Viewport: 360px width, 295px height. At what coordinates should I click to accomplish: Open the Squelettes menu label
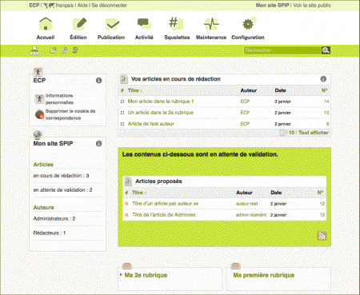[x=177, y=38]
